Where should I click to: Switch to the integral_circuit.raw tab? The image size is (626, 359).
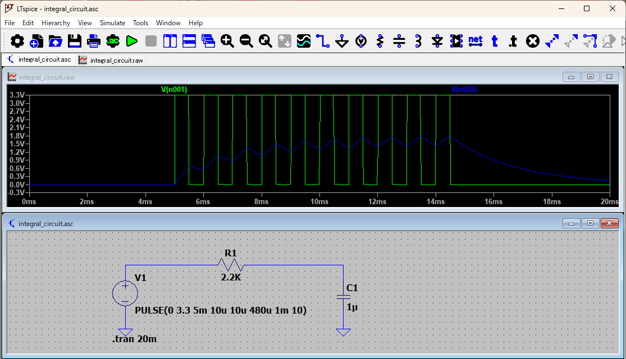[x=111, y=59]
